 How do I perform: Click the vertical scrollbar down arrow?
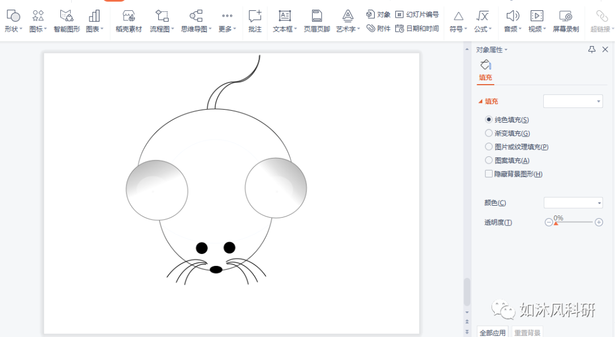[467, 313]
